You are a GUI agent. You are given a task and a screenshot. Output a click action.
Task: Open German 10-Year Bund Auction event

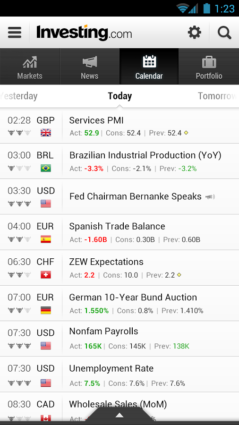[x=119, y=303]
